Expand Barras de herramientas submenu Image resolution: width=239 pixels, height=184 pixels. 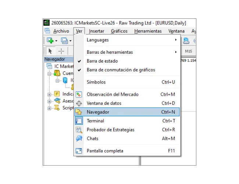point(127,52)
